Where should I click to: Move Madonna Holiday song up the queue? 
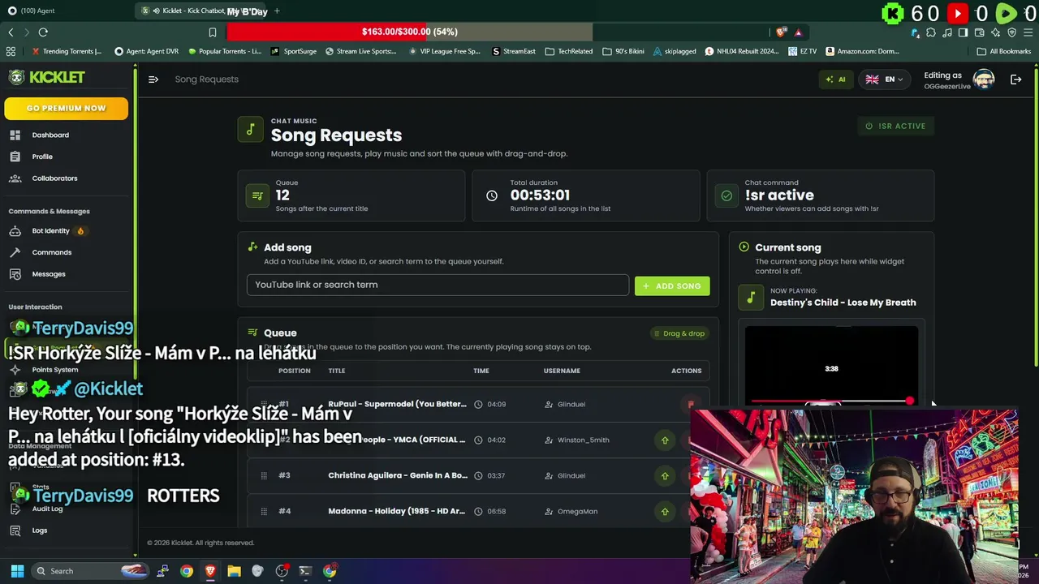click(x=665, y=511)
